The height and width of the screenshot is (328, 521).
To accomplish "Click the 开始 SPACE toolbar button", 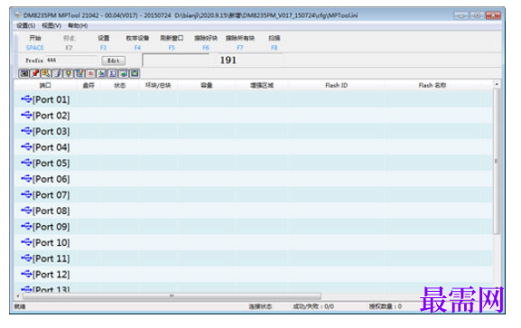I will [x=35, y=42].
